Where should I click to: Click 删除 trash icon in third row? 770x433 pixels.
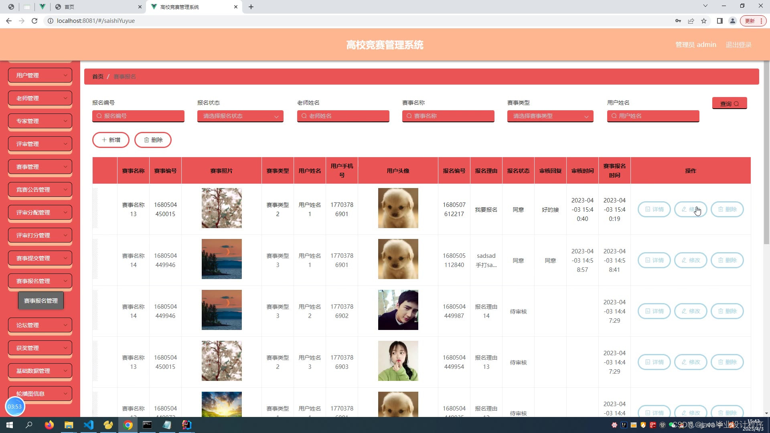point(721,311)
